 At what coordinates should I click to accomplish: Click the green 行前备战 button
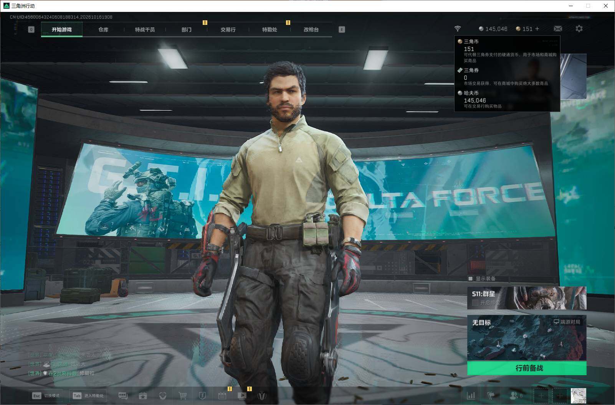pyautogui.click(x=527, y=368)
